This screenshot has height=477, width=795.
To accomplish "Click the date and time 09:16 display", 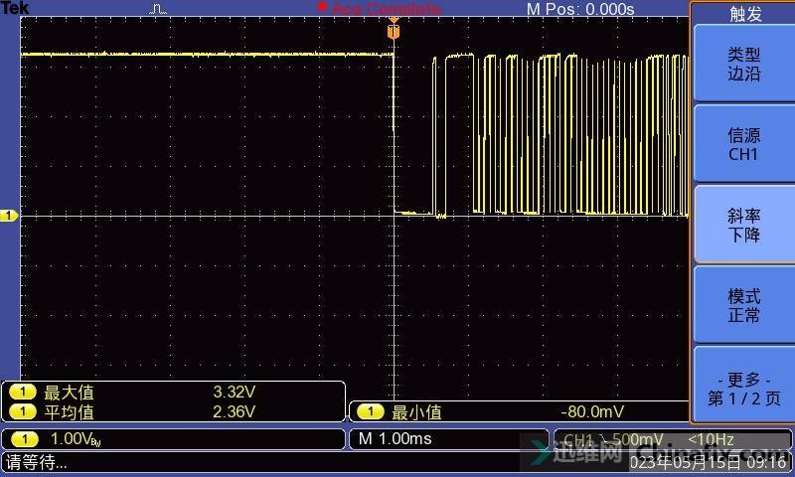I will coord(708,462).
